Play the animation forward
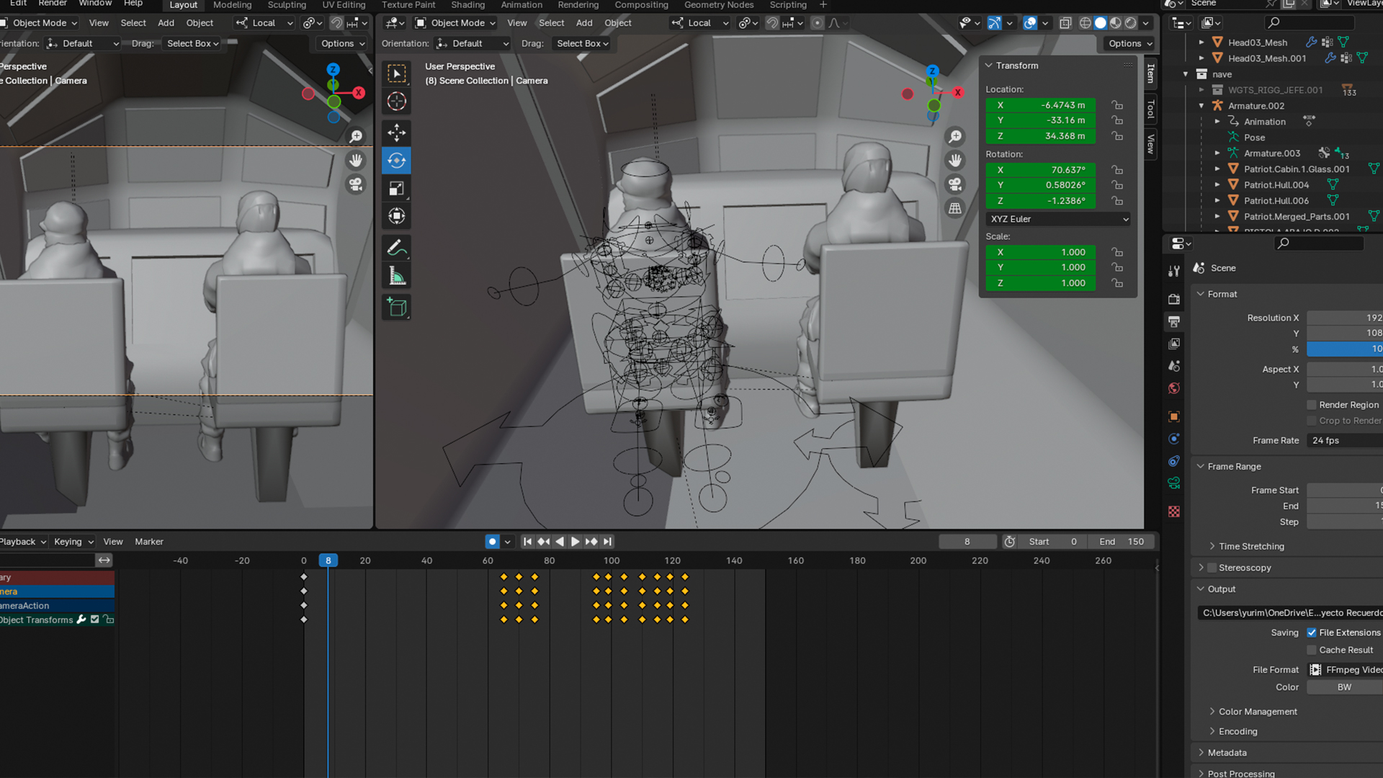Image resolution: width=1383 pixels, height=778 pixels. point(575,542)
